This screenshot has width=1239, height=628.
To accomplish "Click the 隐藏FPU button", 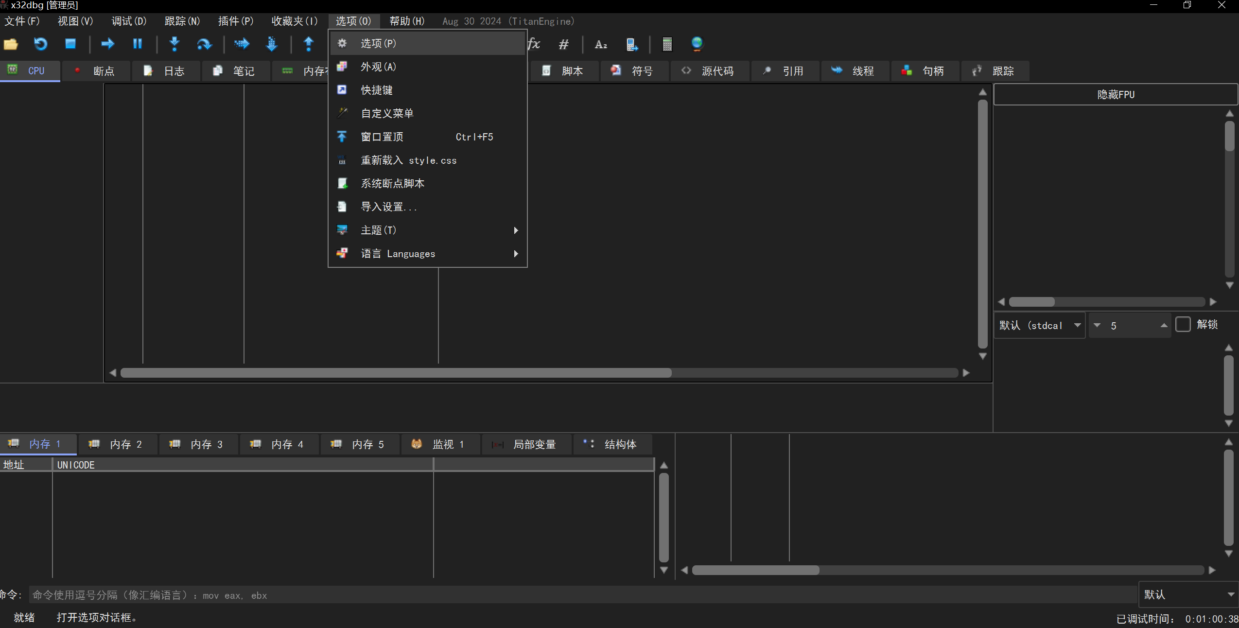I will tap(1116, 94).
